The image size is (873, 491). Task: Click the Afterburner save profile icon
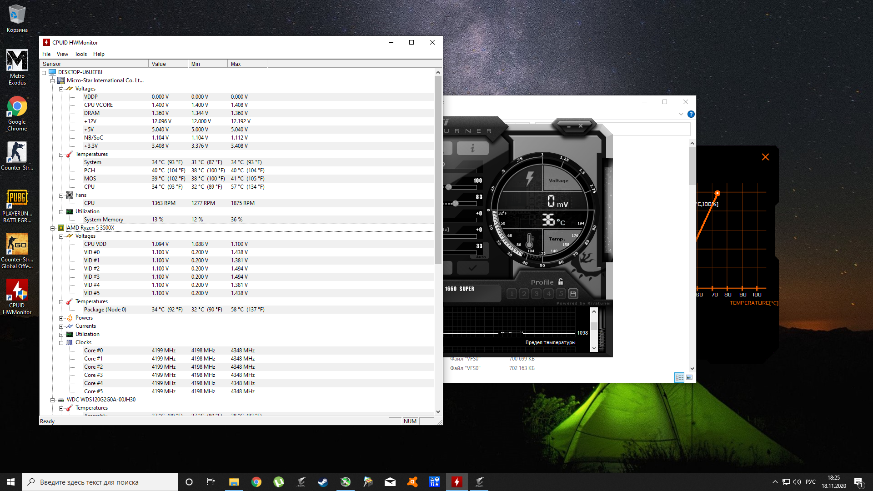(x=573, y=294)
